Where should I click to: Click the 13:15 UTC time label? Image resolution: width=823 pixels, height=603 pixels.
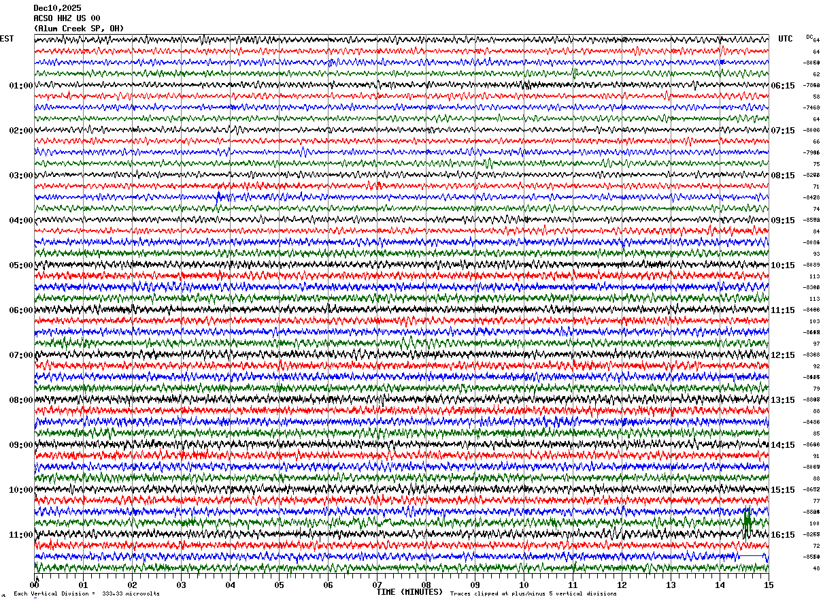pos(783,400)
